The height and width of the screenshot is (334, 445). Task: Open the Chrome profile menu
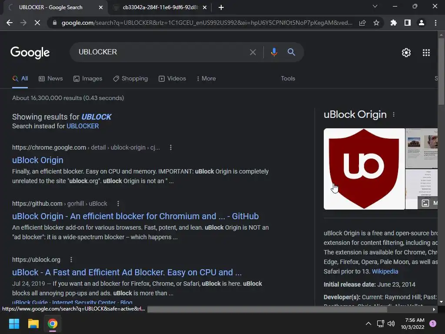pos(422,23)
